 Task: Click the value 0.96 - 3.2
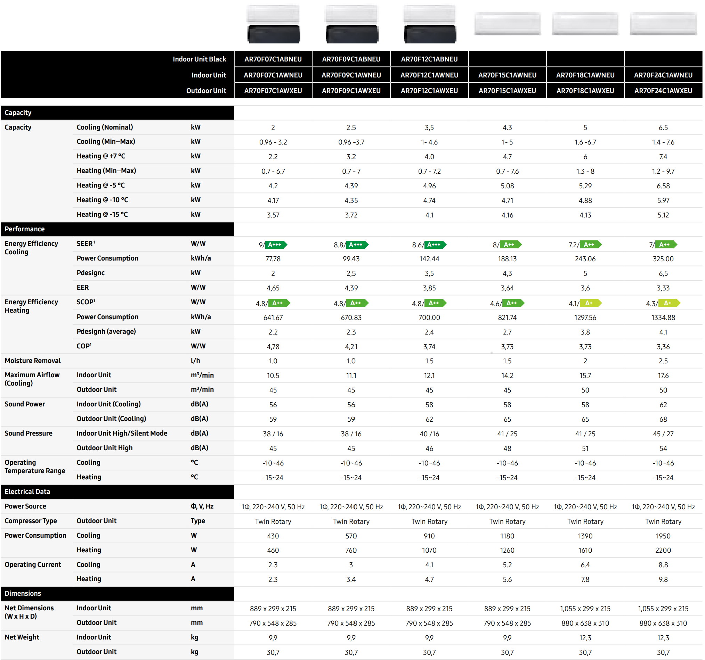273,142
